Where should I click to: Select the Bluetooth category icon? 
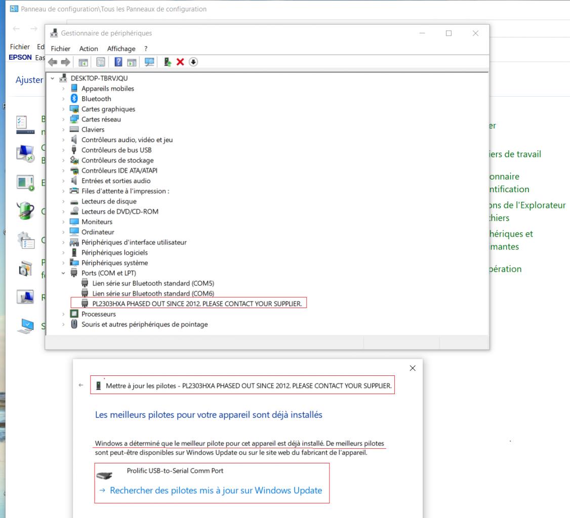tap(74, 99)
